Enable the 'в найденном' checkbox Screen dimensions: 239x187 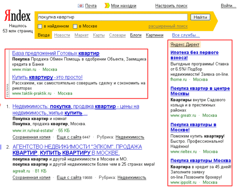(x=40, y=26)
